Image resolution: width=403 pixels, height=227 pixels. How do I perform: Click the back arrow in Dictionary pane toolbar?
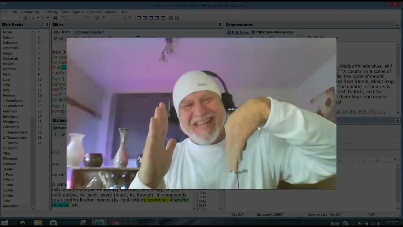(x=55, y=134)
